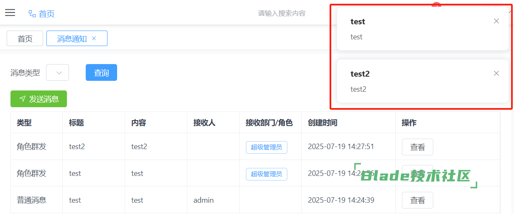
Task: Dismiss the "test2" notification popup
Action: [496, 73]
